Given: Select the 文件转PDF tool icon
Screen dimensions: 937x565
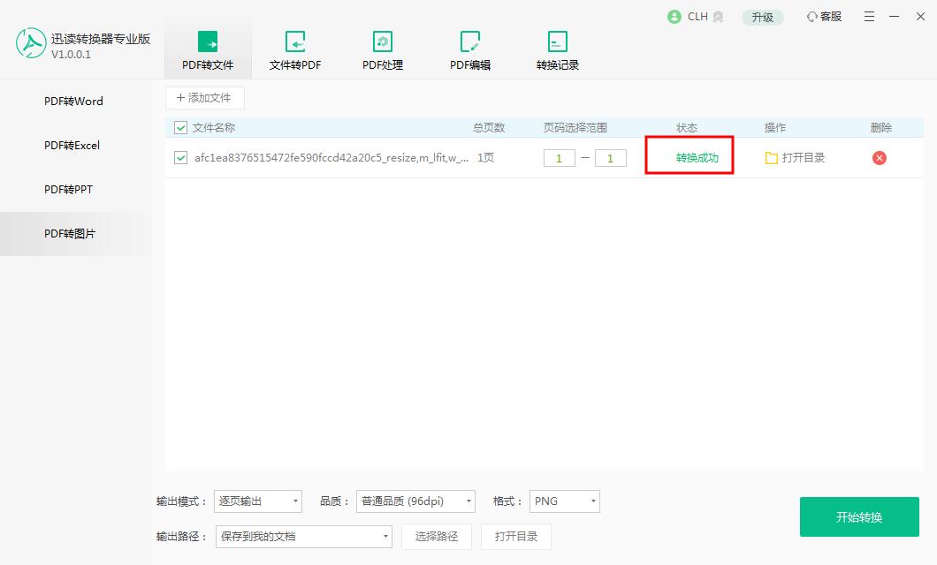Looking at the screenshot, I should [294, 41].
